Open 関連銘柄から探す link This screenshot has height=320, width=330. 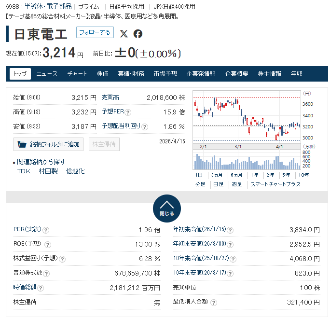click(x=41, y=162)
